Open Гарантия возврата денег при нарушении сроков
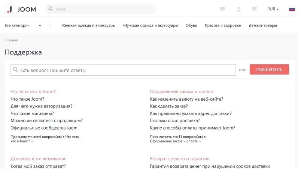Viewport: 298px width, 169px height. [x=210, y=166]
